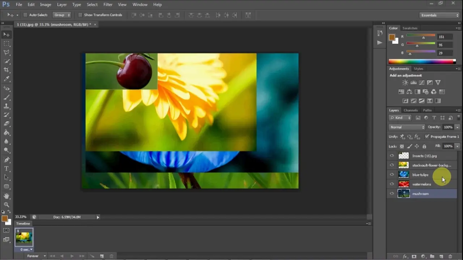Click the Lock all padlock icon
Image resolution: width=463 pixels, height=260 pixels.
(424, 146)
